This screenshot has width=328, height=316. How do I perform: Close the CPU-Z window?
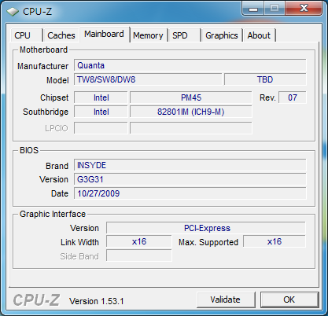pyautogui.click(x=304, y=9)
